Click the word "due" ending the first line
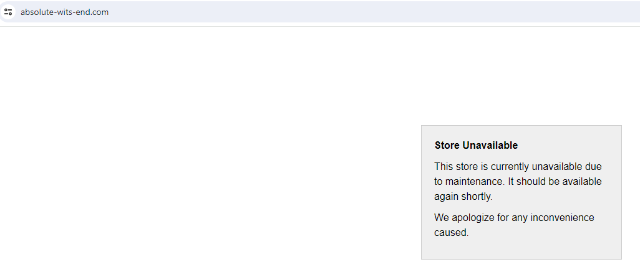 point(593,167)
